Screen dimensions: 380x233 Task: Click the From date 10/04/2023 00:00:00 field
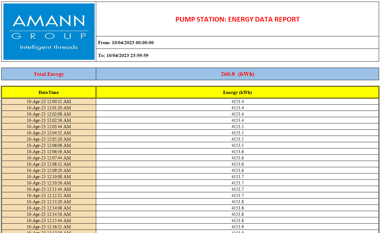[126, 43]
